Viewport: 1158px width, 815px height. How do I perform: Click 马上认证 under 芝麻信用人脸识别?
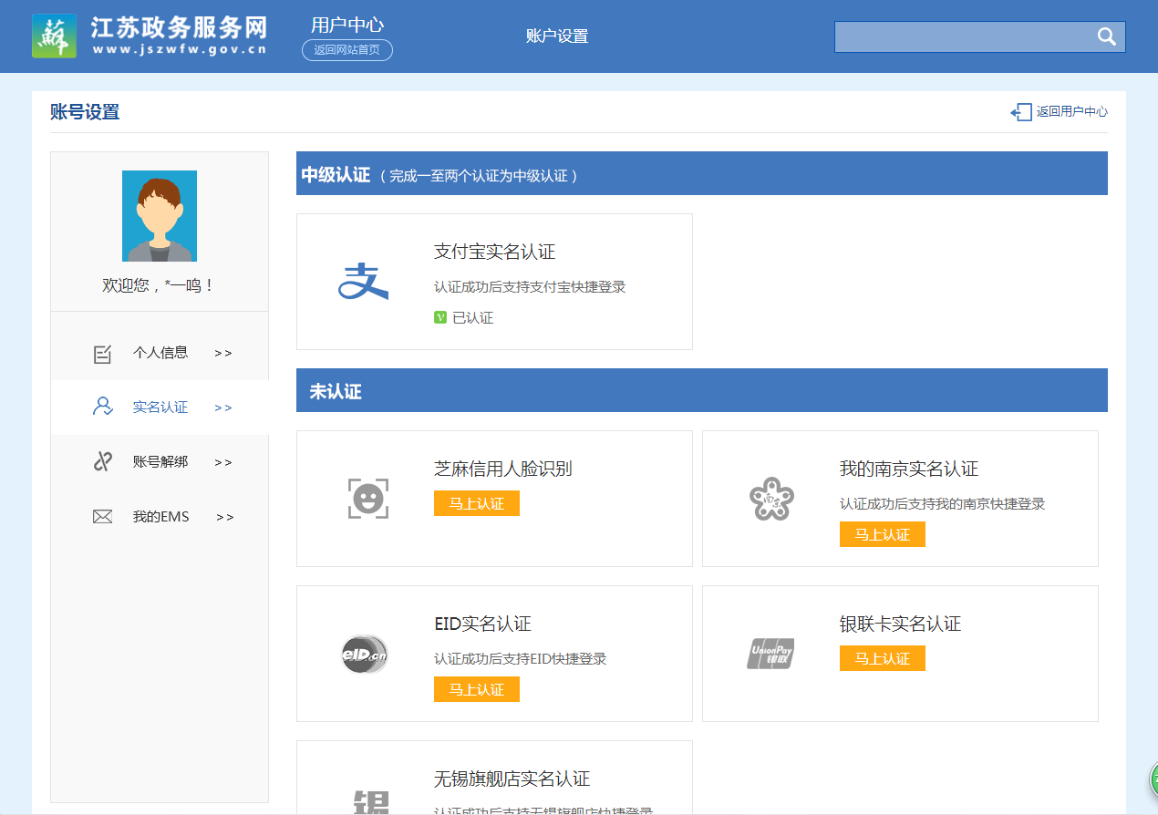click(x=476, y=503)
